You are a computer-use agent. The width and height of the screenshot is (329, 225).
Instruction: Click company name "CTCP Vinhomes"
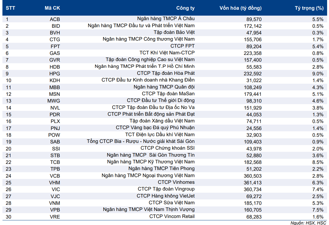coord(176,182)
